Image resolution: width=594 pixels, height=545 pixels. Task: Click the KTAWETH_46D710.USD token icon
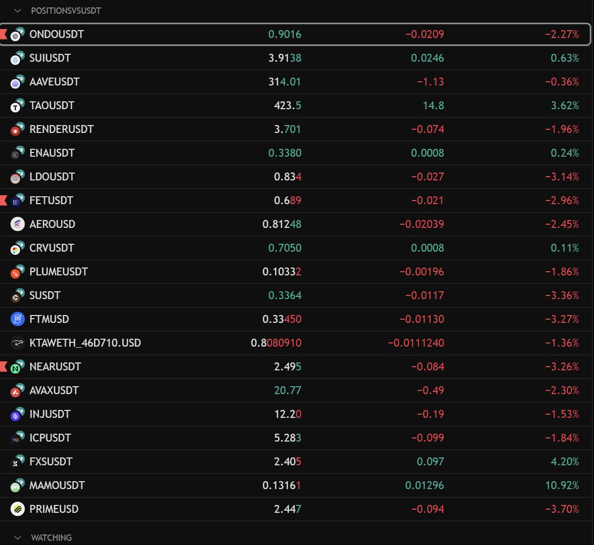tap(17, 343)
